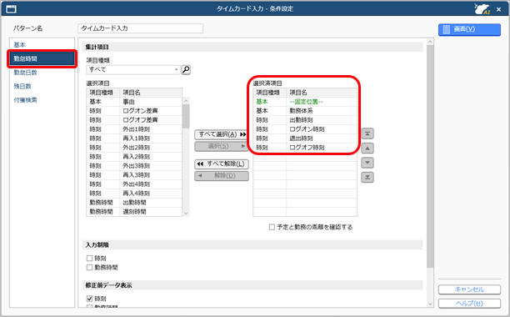Click the キャンセル button
510x317 pixels.
pos(469,289)
